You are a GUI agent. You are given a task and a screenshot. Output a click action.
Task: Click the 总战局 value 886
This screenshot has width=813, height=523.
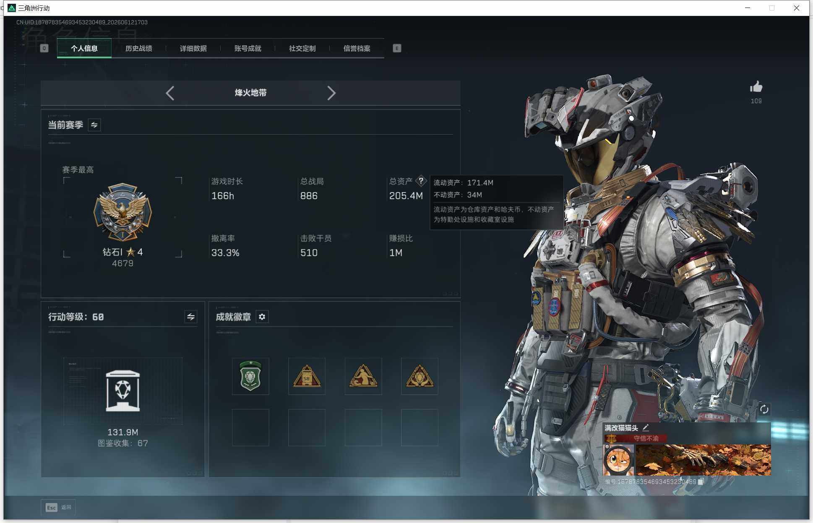click(x=309, y=196)
